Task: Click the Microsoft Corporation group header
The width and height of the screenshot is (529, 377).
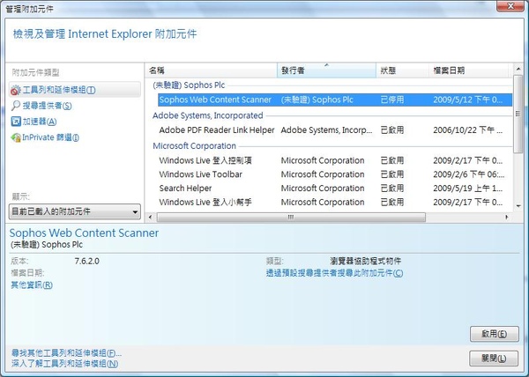Action: click(194, 146)
